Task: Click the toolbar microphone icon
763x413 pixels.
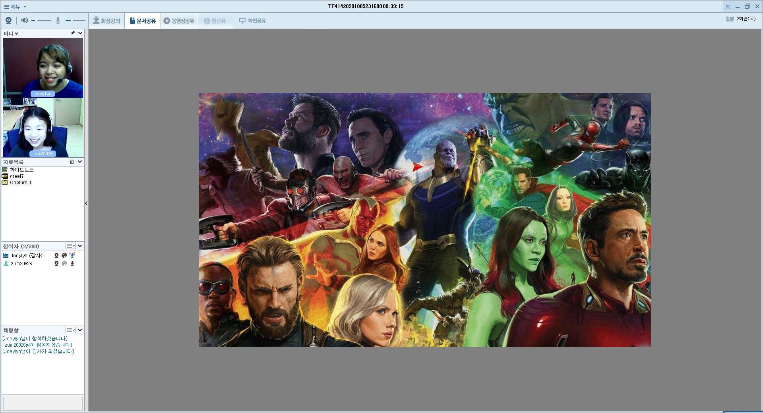Action: (x=58, y=20)
